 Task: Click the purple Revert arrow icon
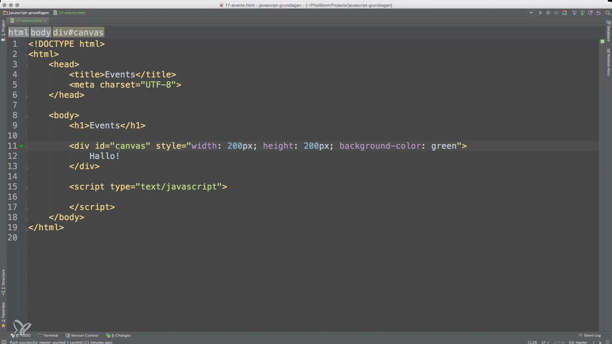tap(598, 13)
